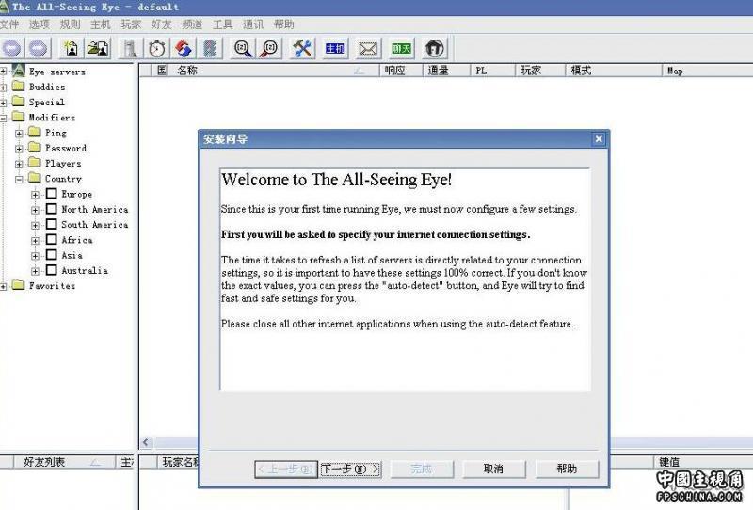
Task: Open the 好友 menu
Action: pyautogui.click(x=161, y=24)
